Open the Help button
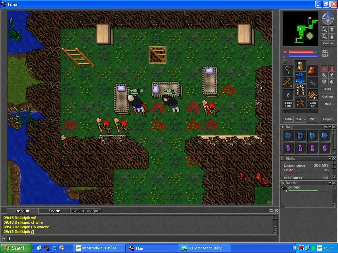 (328, 104)
